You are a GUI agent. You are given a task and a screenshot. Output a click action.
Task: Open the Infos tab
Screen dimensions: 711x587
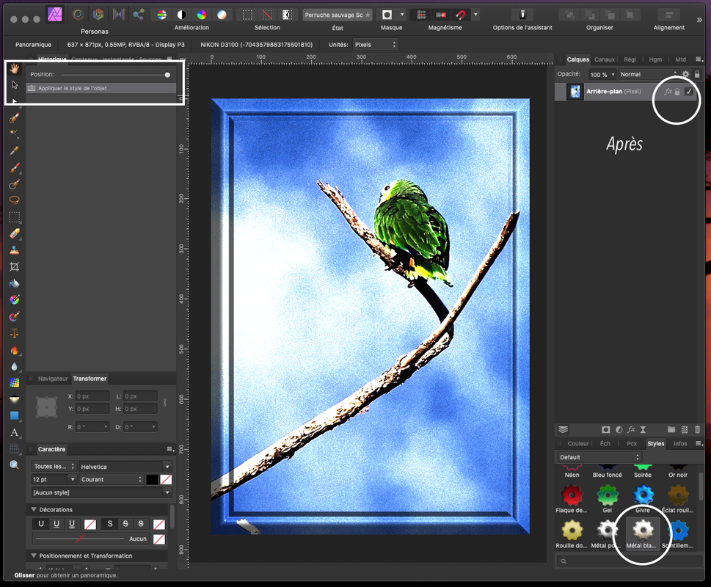(x=679, y=443)
